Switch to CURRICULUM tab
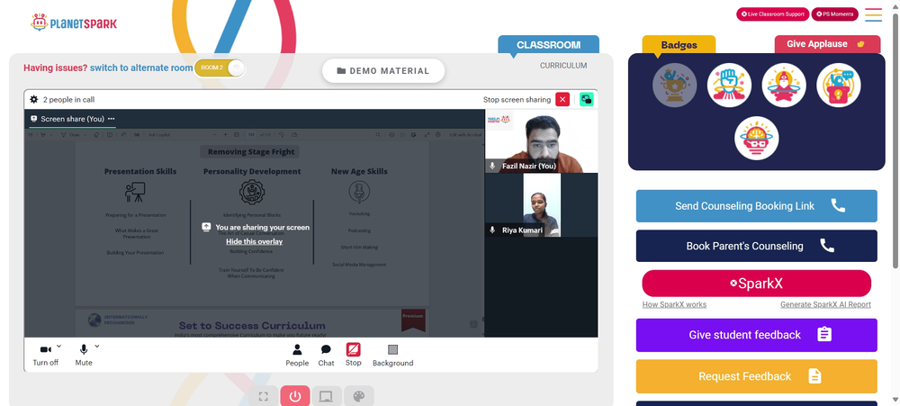Image resolution: width=900 pixels, height=406 pixels. tap(563, 66)
